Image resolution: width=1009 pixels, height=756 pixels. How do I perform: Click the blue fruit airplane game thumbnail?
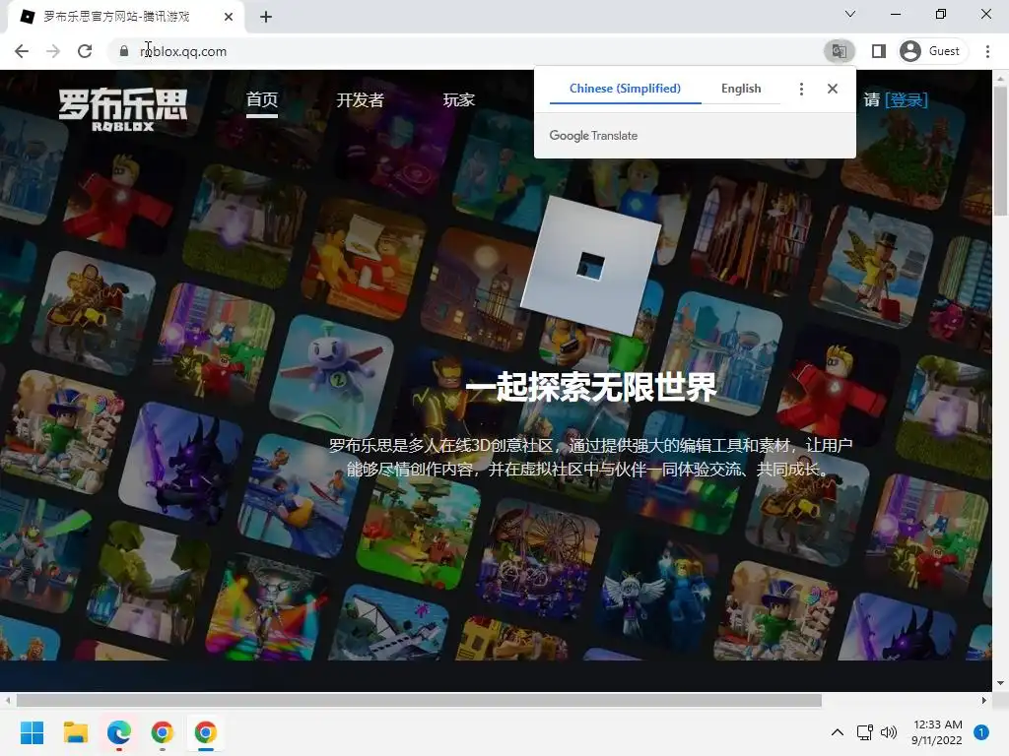332,376
